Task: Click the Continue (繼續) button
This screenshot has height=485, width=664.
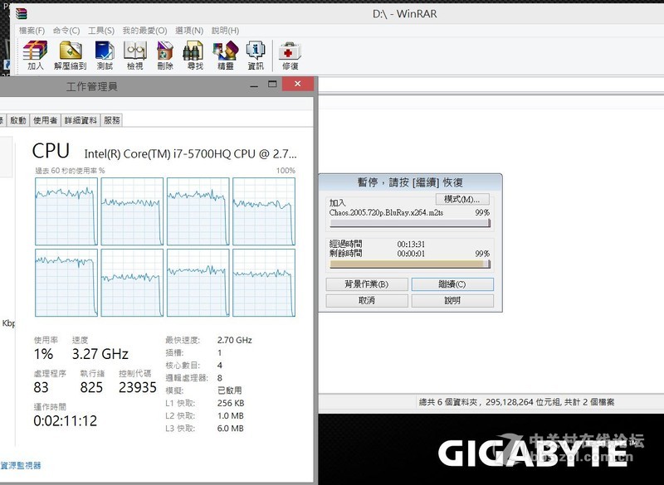Action: [452, 284]
